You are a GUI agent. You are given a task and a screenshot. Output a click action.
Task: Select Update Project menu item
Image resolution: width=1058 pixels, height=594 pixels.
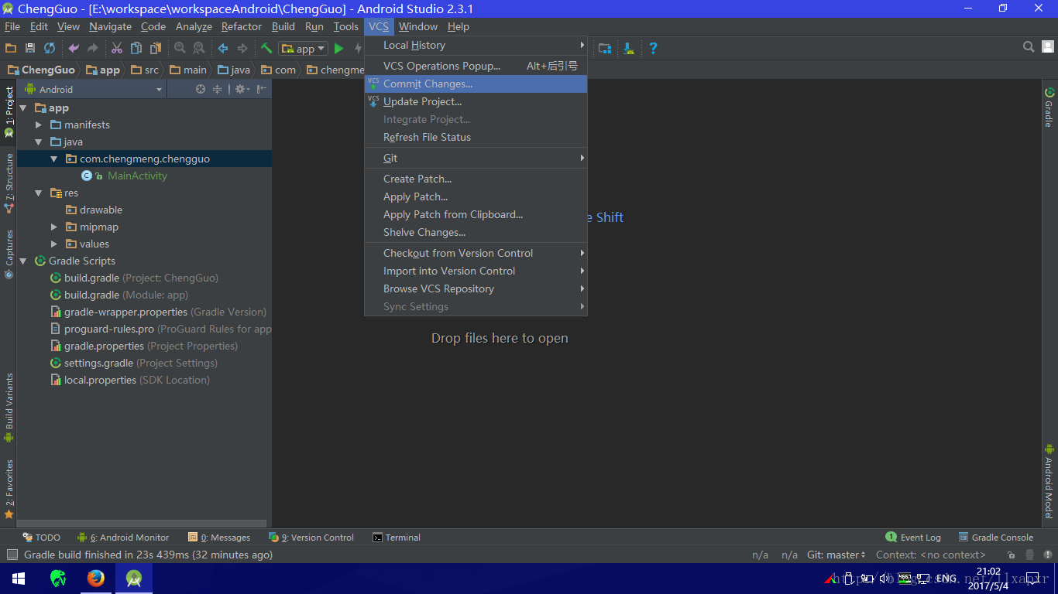pos(476,101)
